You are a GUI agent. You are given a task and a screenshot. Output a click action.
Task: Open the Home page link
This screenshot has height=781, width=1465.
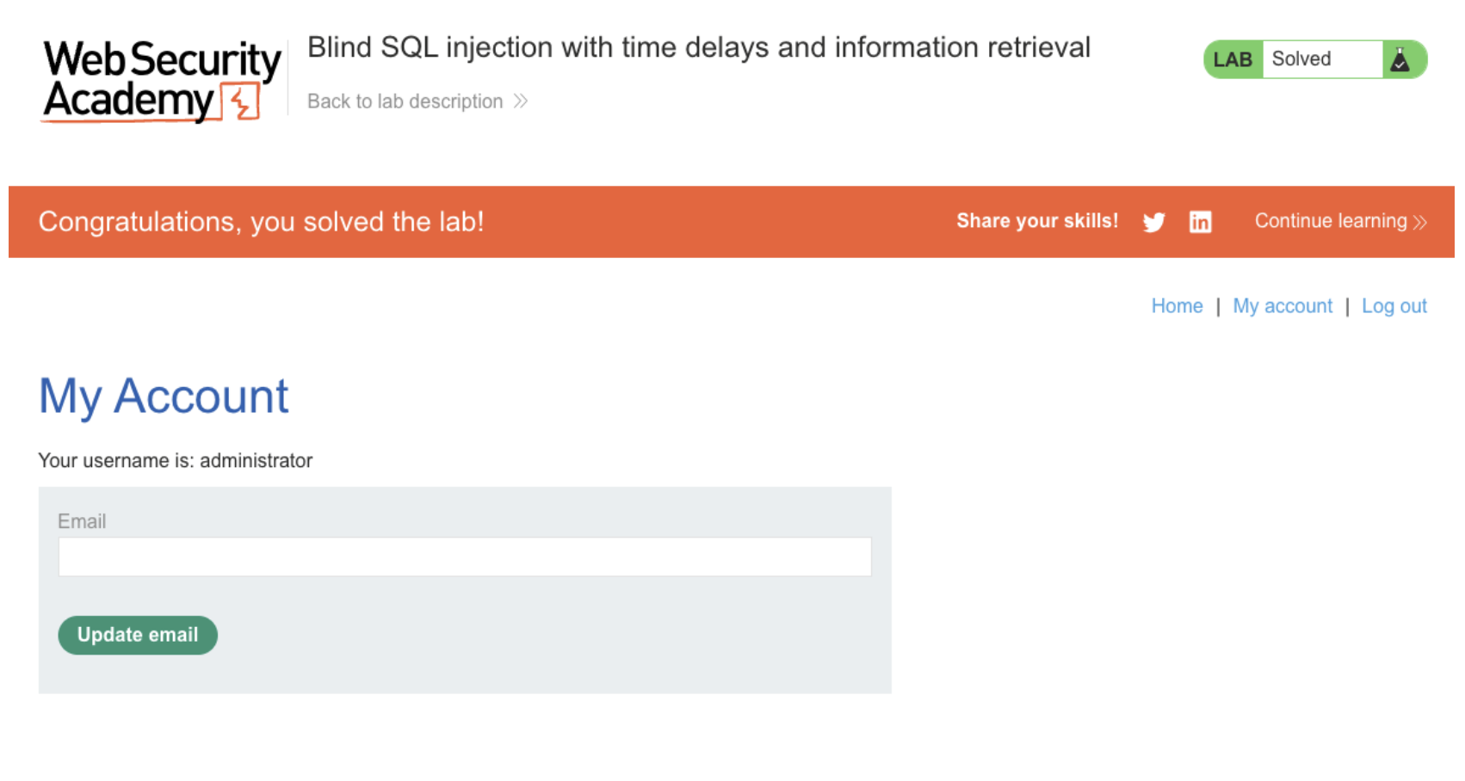click(x=1177, y=306)
